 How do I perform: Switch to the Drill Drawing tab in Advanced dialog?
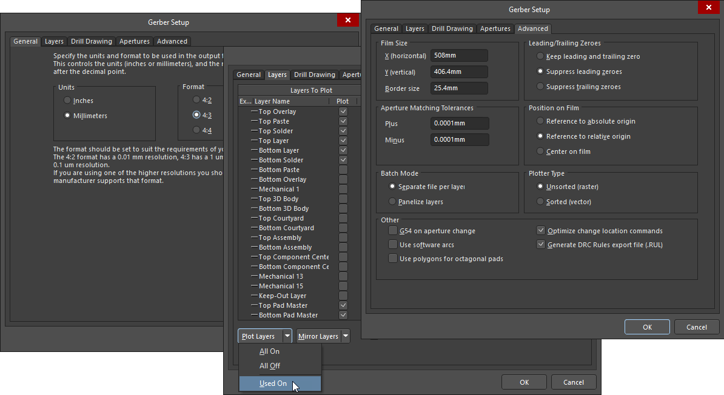[452, 28]
